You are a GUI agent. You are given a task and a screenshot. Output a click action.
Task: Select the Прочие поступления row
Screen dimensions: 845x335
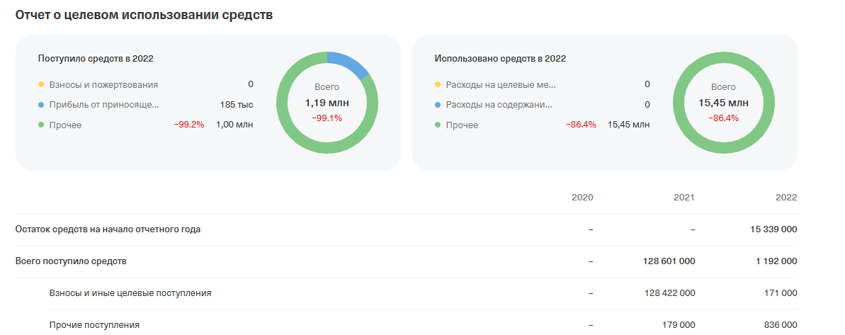coord(423,325)
